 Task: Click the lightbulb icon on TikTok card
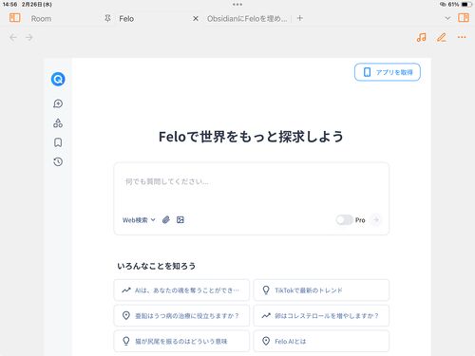(x=266, y=290)
